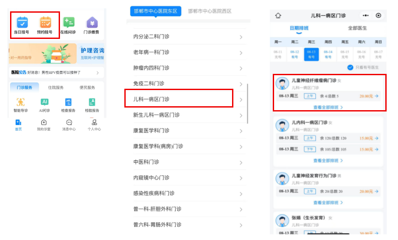Open the 预约挂号 appointment icon
The height and width of the screenshot is (240, 398).
[46, 23]
